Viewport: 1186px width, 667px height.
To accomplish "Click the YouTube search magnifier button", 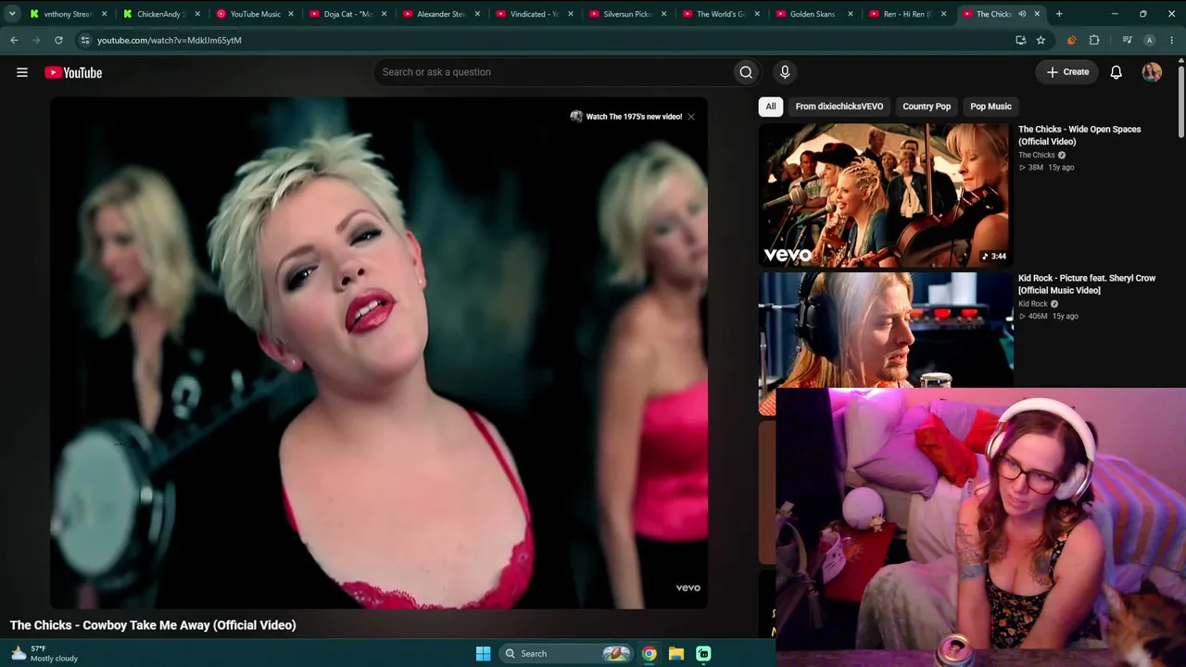I will coord(746,72).
